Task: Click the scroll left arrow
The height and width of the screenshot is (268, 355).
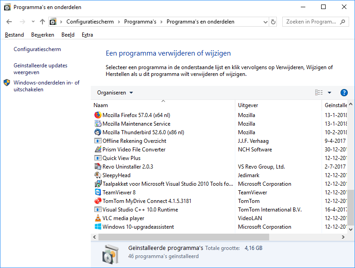Action: tap(94, 237)
